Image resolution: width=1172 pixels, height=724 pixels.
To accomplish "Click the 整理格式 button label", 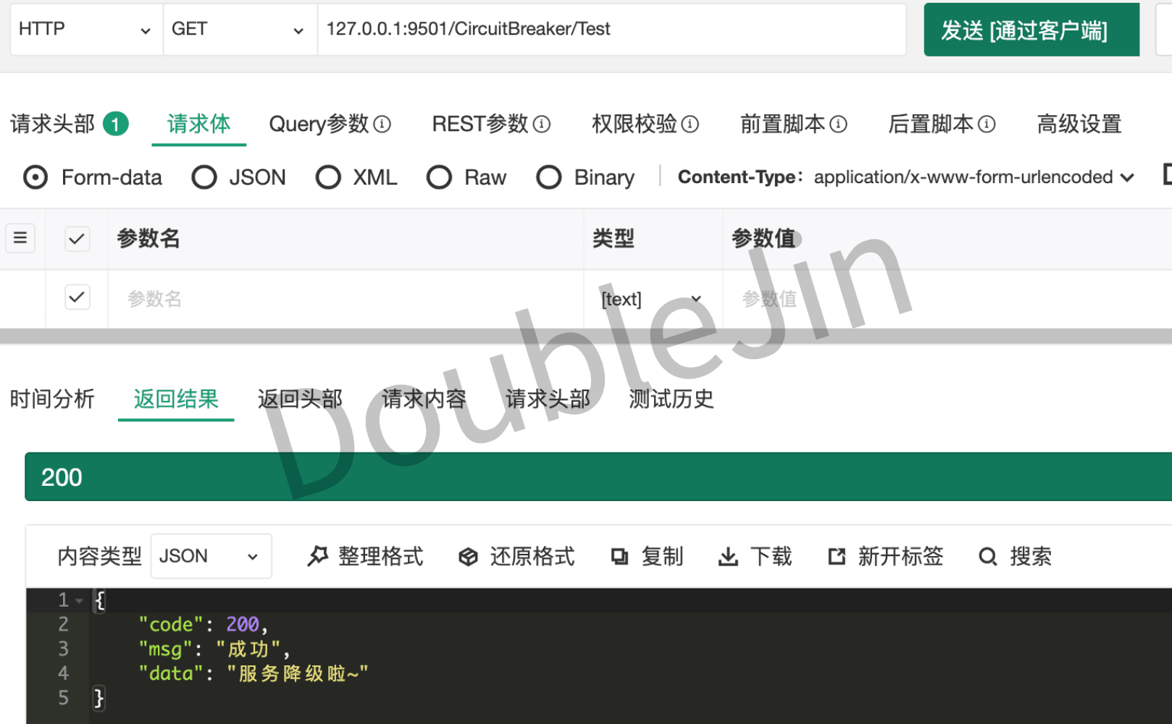I will (380, 556).
